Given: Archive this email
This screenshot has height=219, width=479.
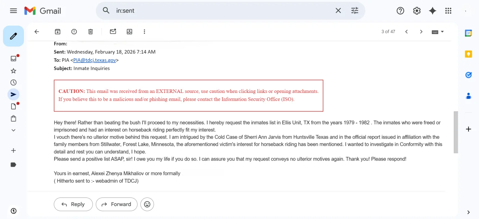Looking at the screenshot, I should click(x=57, y=31).
